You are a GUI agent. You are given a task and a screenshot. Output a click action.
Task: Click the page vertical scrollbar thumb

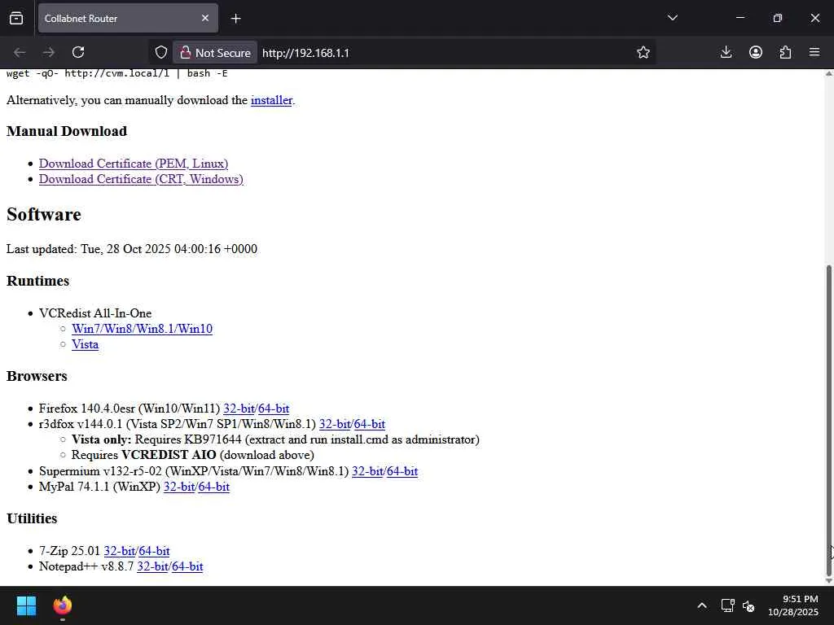click(828, 420)
